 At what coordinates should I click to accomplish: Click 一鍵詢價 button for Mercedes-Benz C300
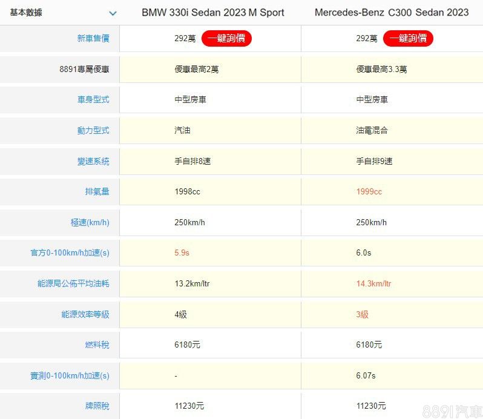pyautogui.click(x=408, y=39)
